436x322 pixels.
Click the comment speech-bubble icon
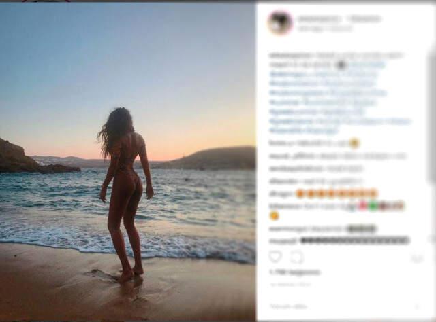point(297,257)
